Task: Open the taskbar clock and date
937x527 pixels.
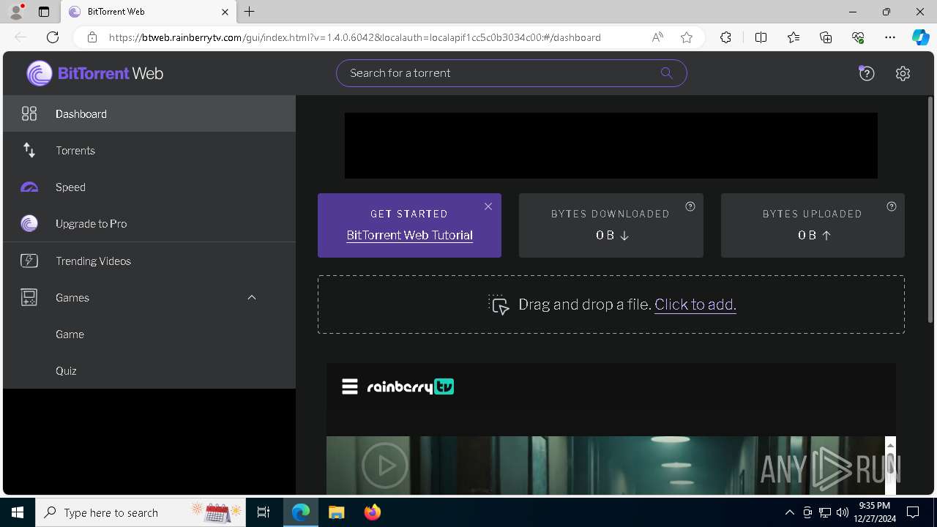Action: pos(875,512)
